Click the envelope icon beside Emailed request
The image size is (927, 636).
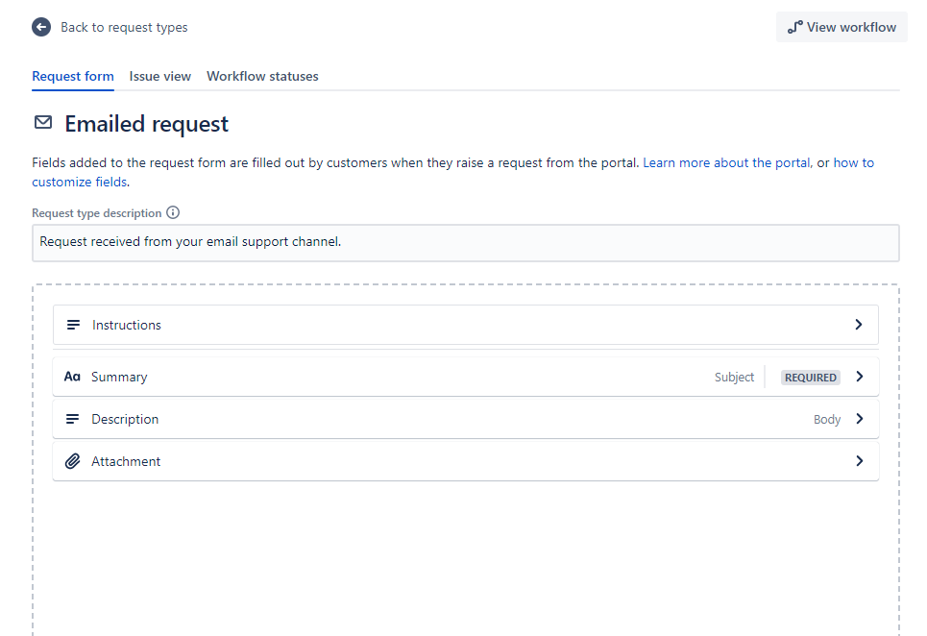(42, 123)
